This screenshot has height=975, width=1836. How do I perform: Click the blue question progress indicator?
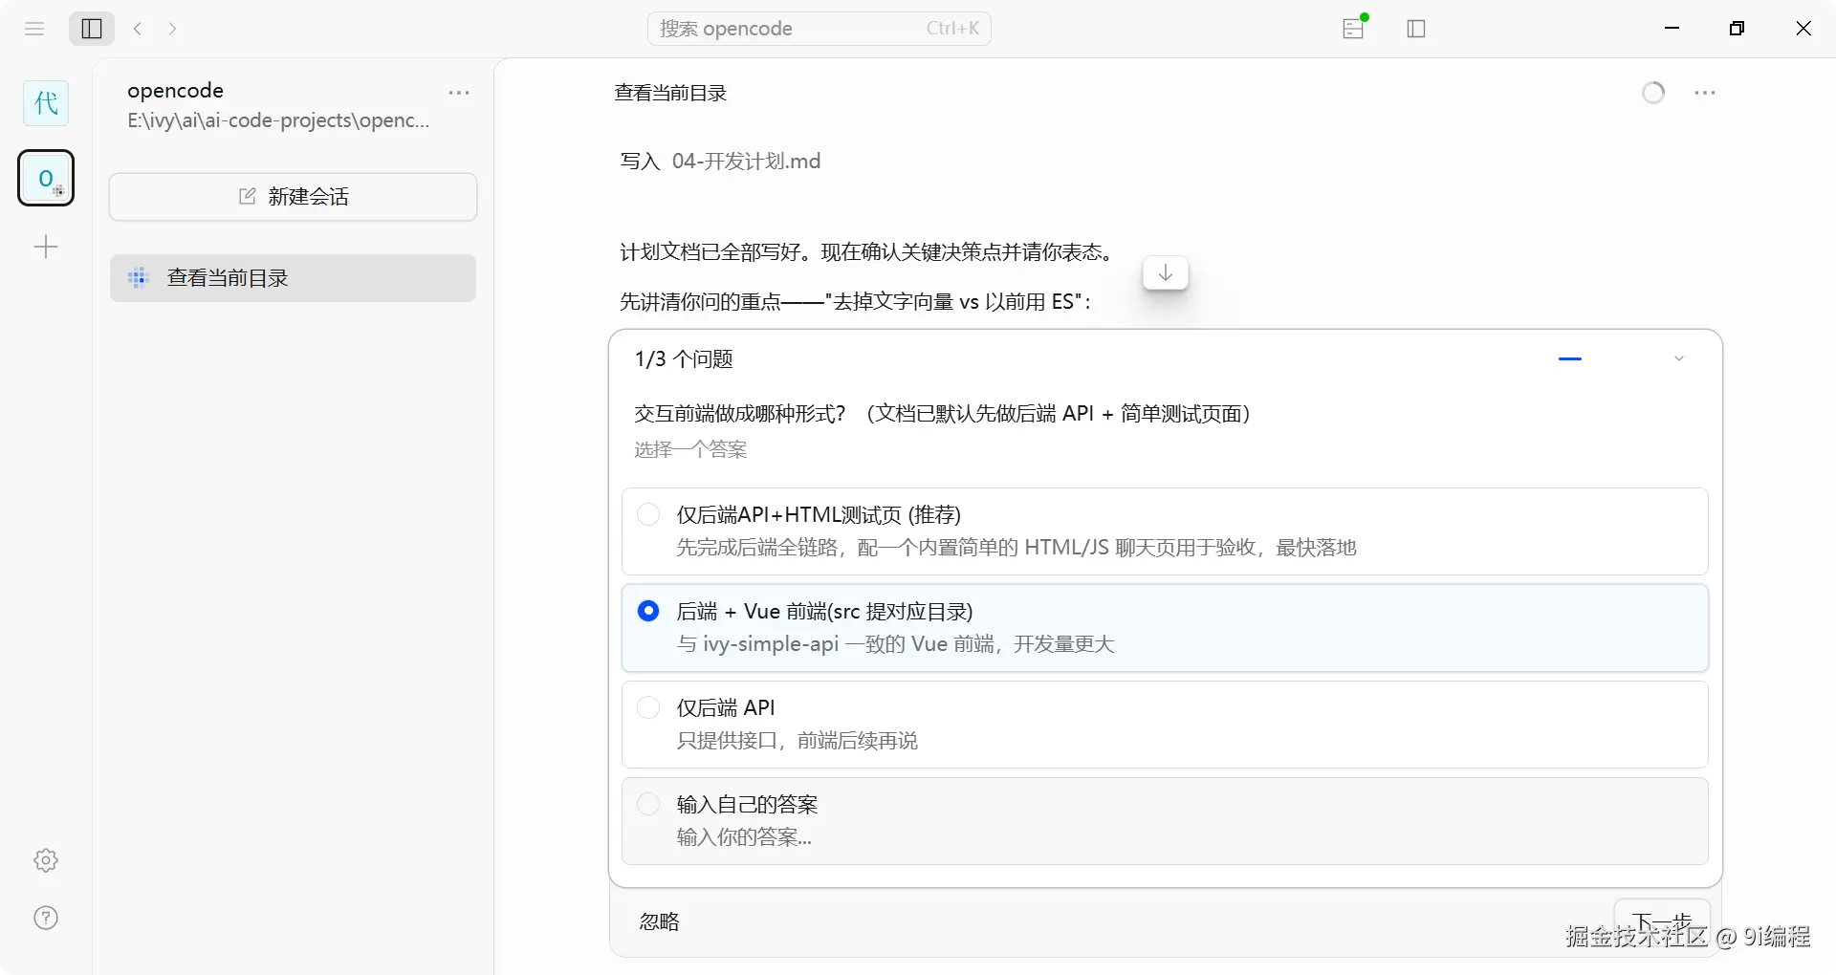click(1570, 358)
